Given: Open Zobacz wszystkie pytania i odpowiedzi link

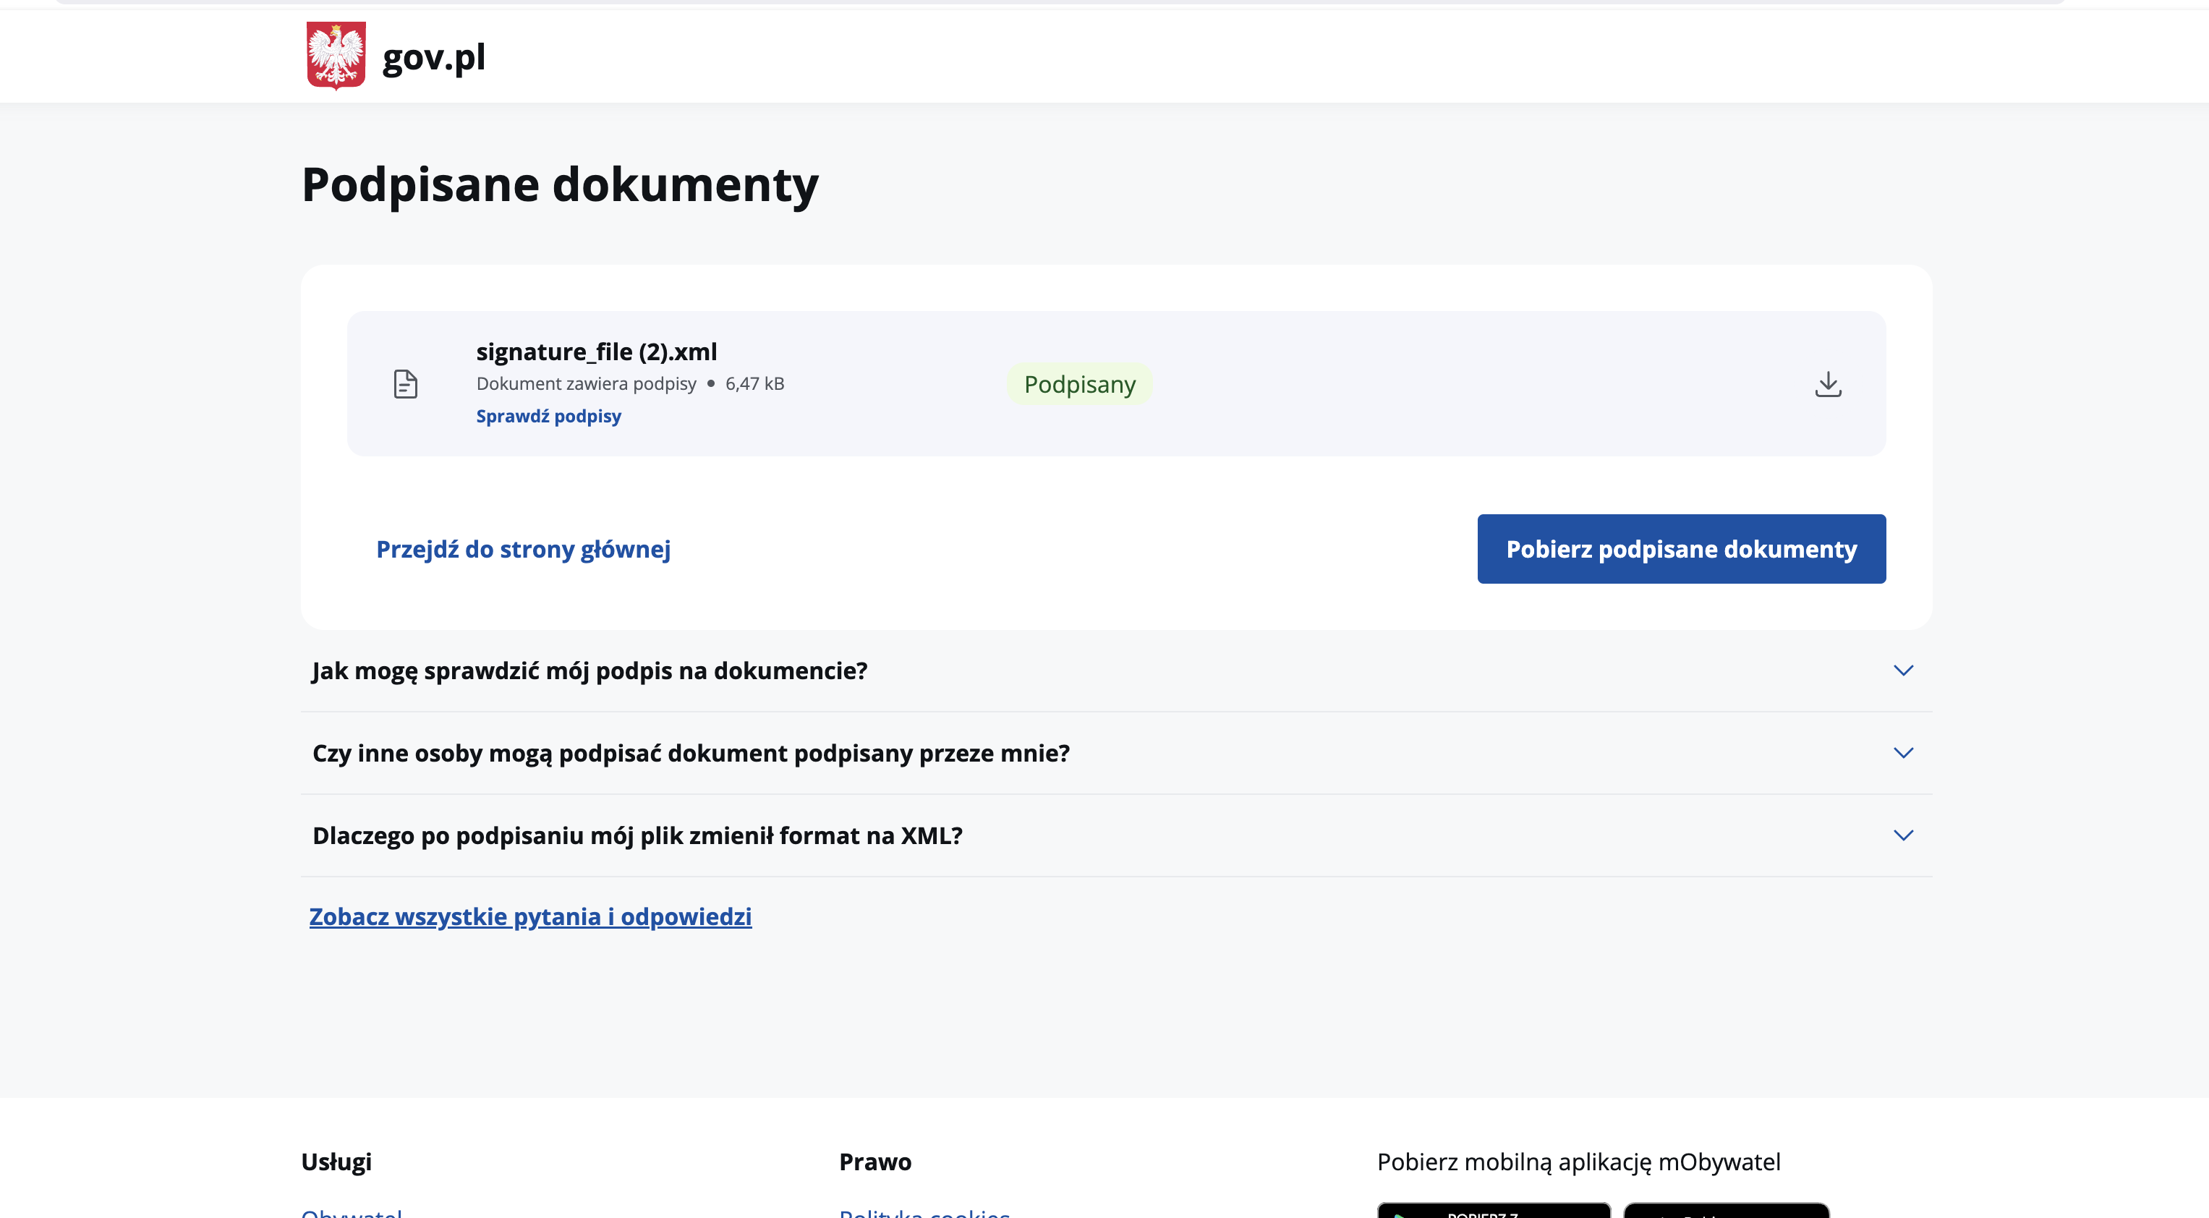Looking at the screenshot, I should [x=530, y=916].
